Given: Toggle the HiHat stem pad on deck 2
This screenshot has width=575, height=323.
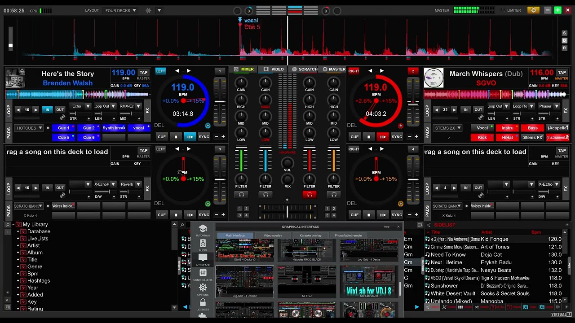Looking at the screenshot, I should pyautogui.click(x=508, y=138).
